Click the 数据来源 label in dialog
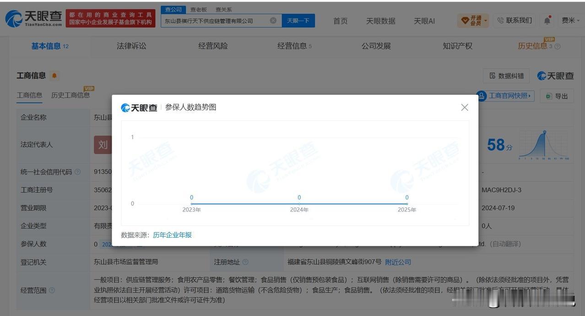Viewport: 585px width, 316px height. click(x=135, y=235)
